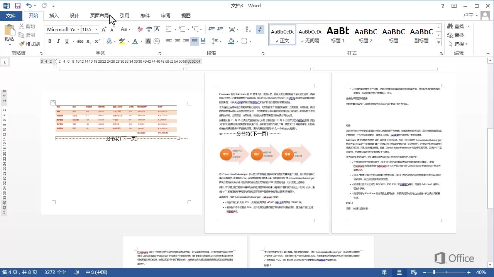Apply character border icon
The height and width of the screenshot is (277, 494).
[157, 29]
